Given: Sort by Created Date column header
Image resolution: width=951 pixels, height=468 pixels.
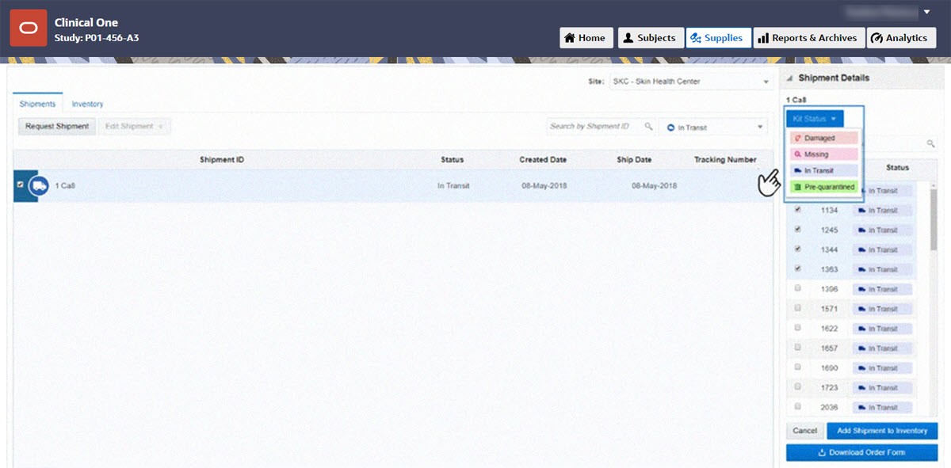Looking at the screenshot, I should pos(543,160).
